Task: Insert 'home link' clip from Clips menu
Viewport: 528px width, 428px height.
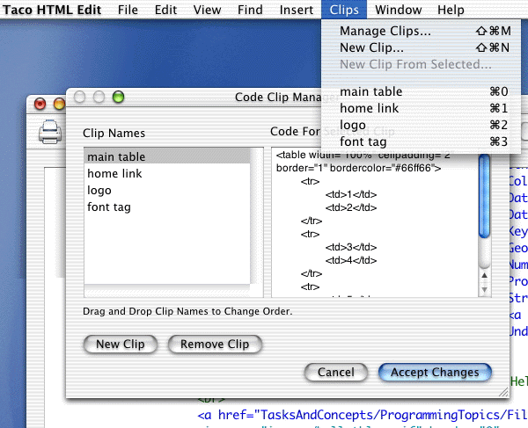Action: 421,108
